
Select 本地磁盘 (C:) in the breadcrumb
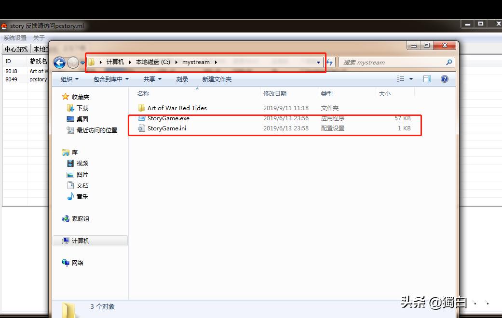tap(153, 62)
